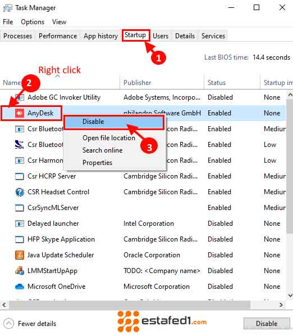Switch to the Services tab

coord(213,36)
